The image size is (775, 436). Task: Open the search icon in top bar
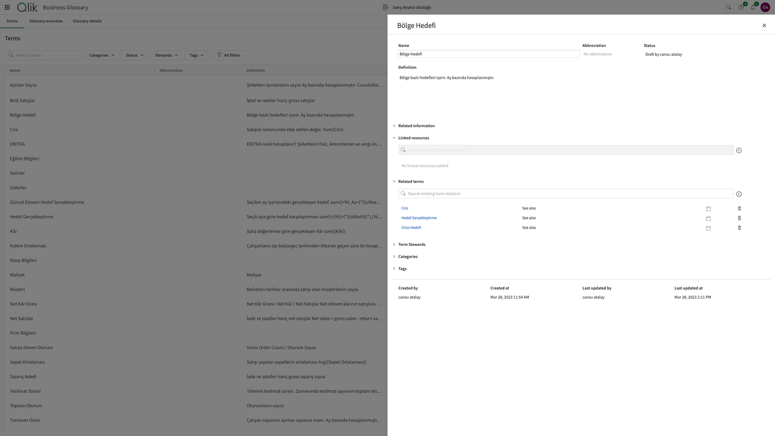coord(729,7)
